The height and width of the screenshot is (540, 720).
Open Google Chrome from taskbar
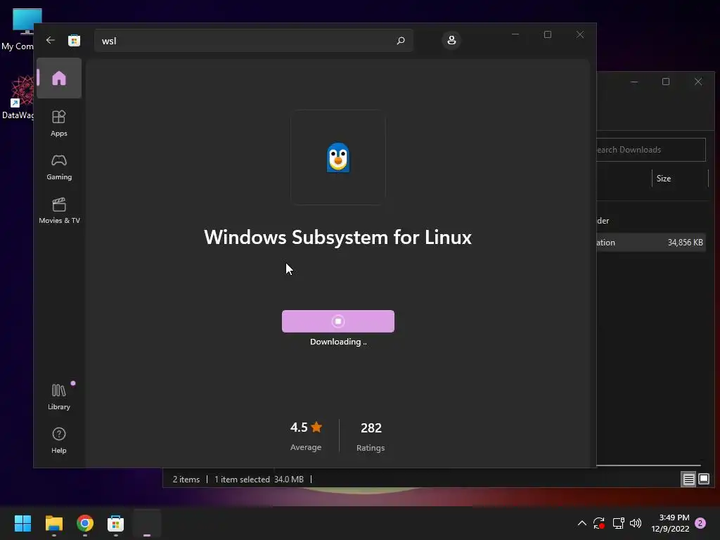coord(85,523)
